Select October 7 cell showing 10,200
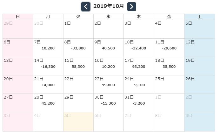Viewport: 219px width, 135px height. (x=48, y=48)
